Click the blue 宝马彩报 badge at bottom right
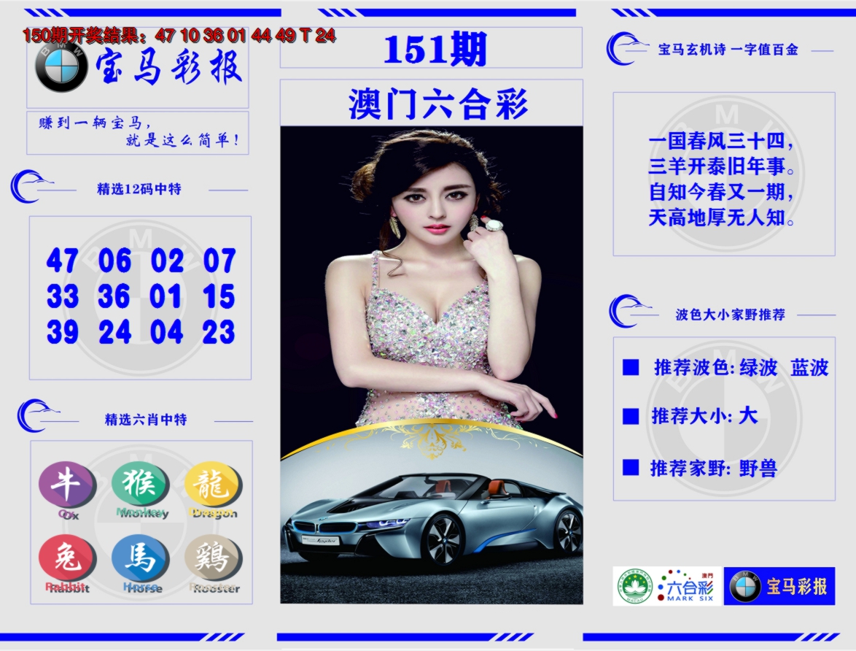The height and width of the screenshot is (651, 856). coord(779,586)
